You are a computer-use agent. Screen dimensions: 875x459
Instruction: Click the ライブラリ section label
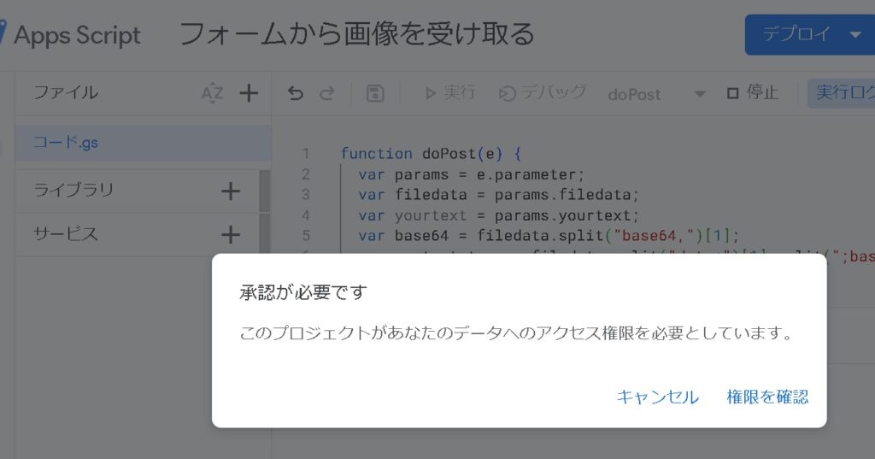click(73, 190)
